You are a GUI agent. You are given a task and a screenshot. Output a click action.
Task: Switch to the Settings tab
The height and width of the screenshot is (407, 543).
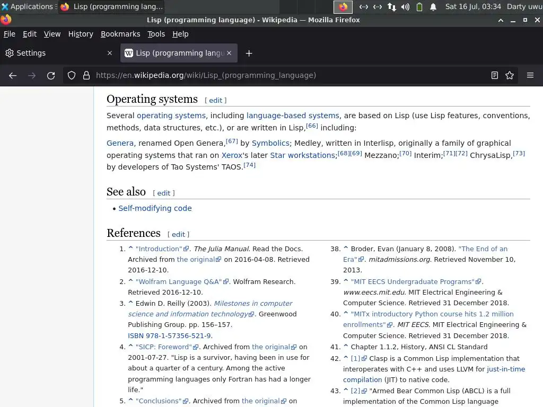pos(59,53)
